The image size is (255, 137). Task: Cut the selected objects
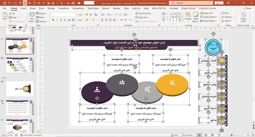coord(12,14)
